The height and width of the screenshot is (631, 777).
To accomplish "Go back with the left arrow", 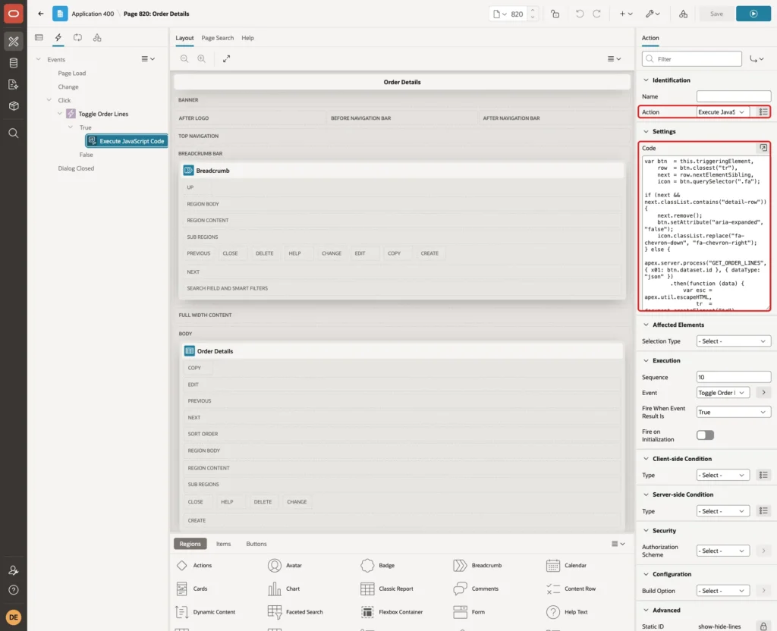I will (41, 14).
